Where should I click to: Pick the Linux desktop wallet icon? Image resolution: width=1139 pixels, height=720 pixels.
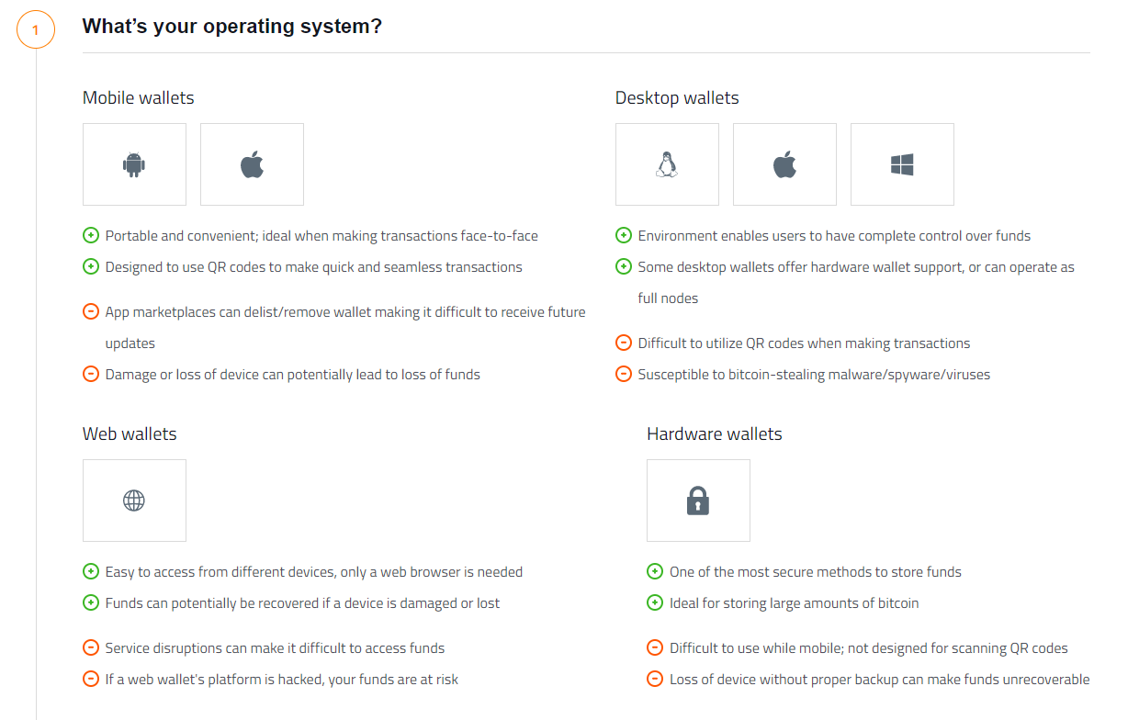tap(667, 164)
